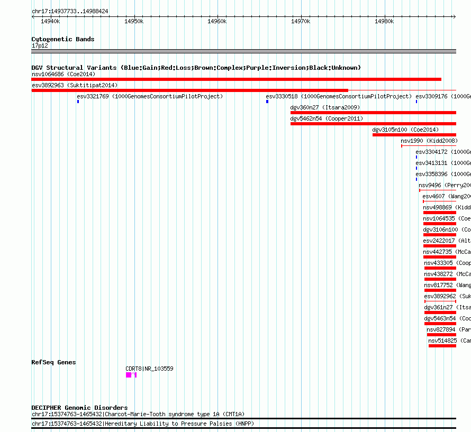This screenshot has height=432, width=471.
Task: Click the esv3892962 variant label
Action: [447, 296]
